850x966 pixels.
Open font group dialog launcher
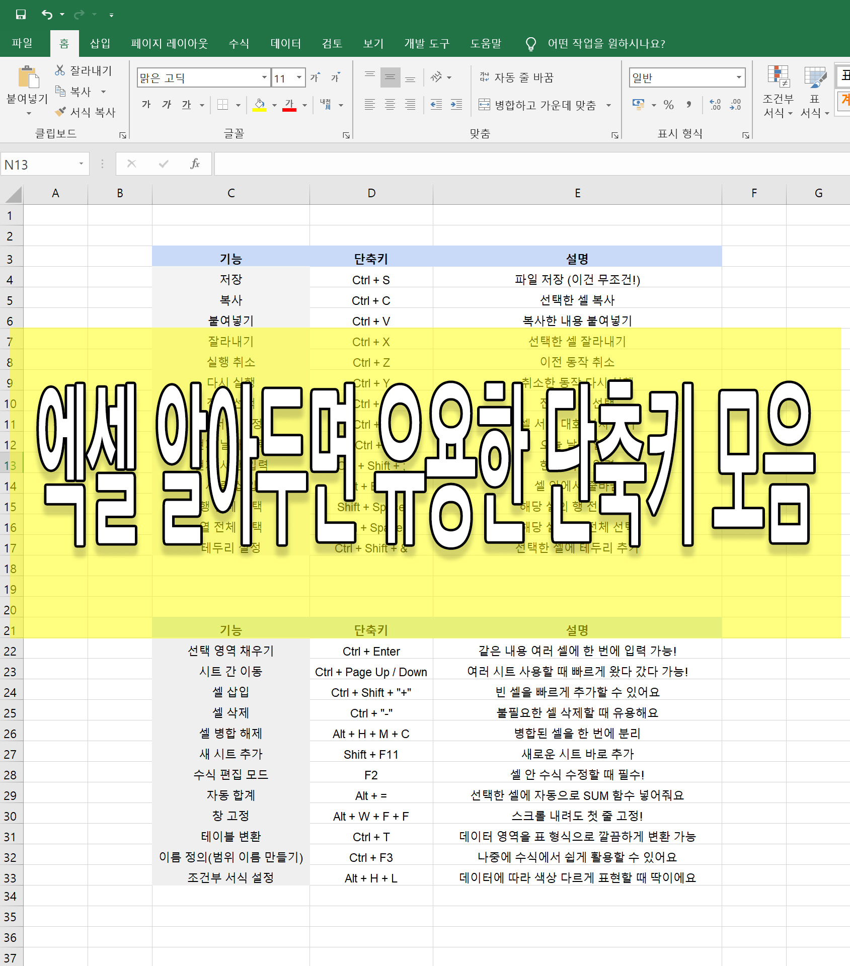coord(346,135)
